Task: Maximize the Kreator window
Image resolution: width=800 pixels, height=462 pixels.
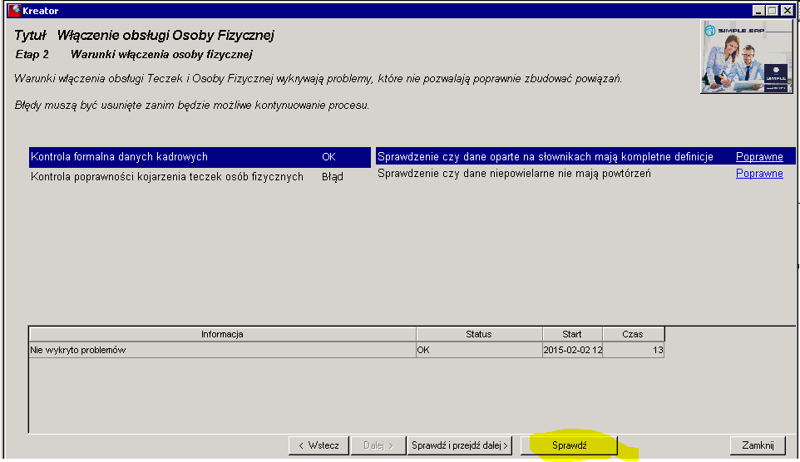Action: tap(773, 10)
